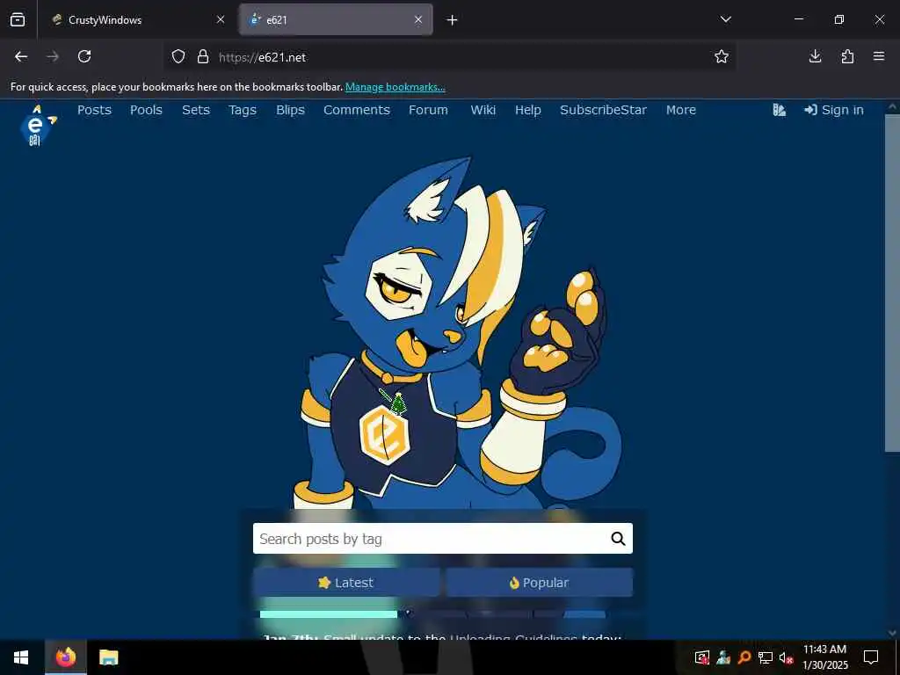The width and height of the screenshot is (900, 675).
Task: Open a new tab with plus button
Action: pyautogui.click(x=453, y=20)
